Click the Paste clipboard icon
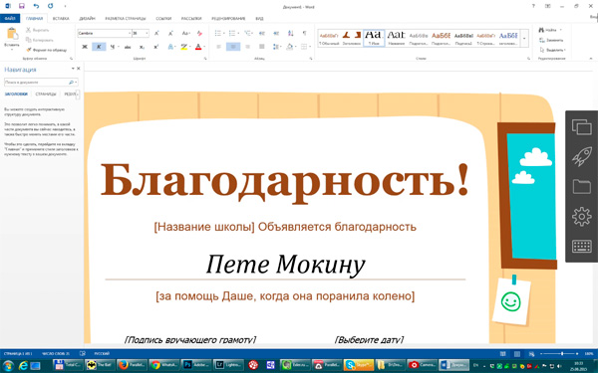This screenshot has width=598, height=373. 12,34
